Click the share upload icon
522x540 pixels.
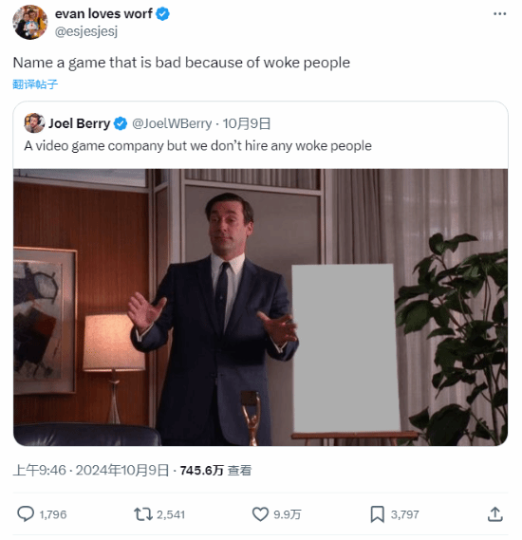(x=495, y=514)
